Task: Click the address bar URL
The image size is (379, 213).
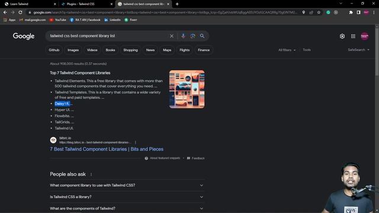Action: point(165,12)
